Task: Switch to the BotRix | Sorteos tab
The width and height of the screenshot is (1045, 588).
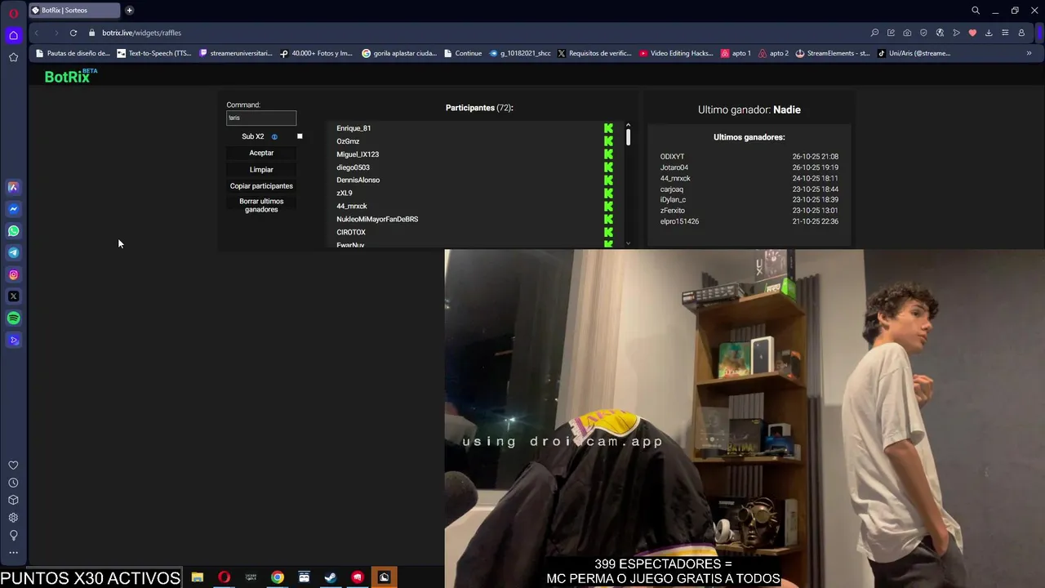Action: pyautogui.click(x=73, y=11)
